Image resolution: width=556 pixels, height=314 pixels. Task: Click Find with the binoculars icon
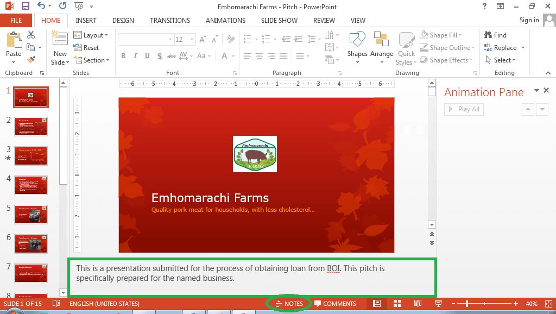coord(495,35)
